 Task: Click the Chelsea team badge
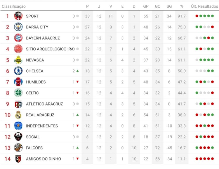(18, 71)
